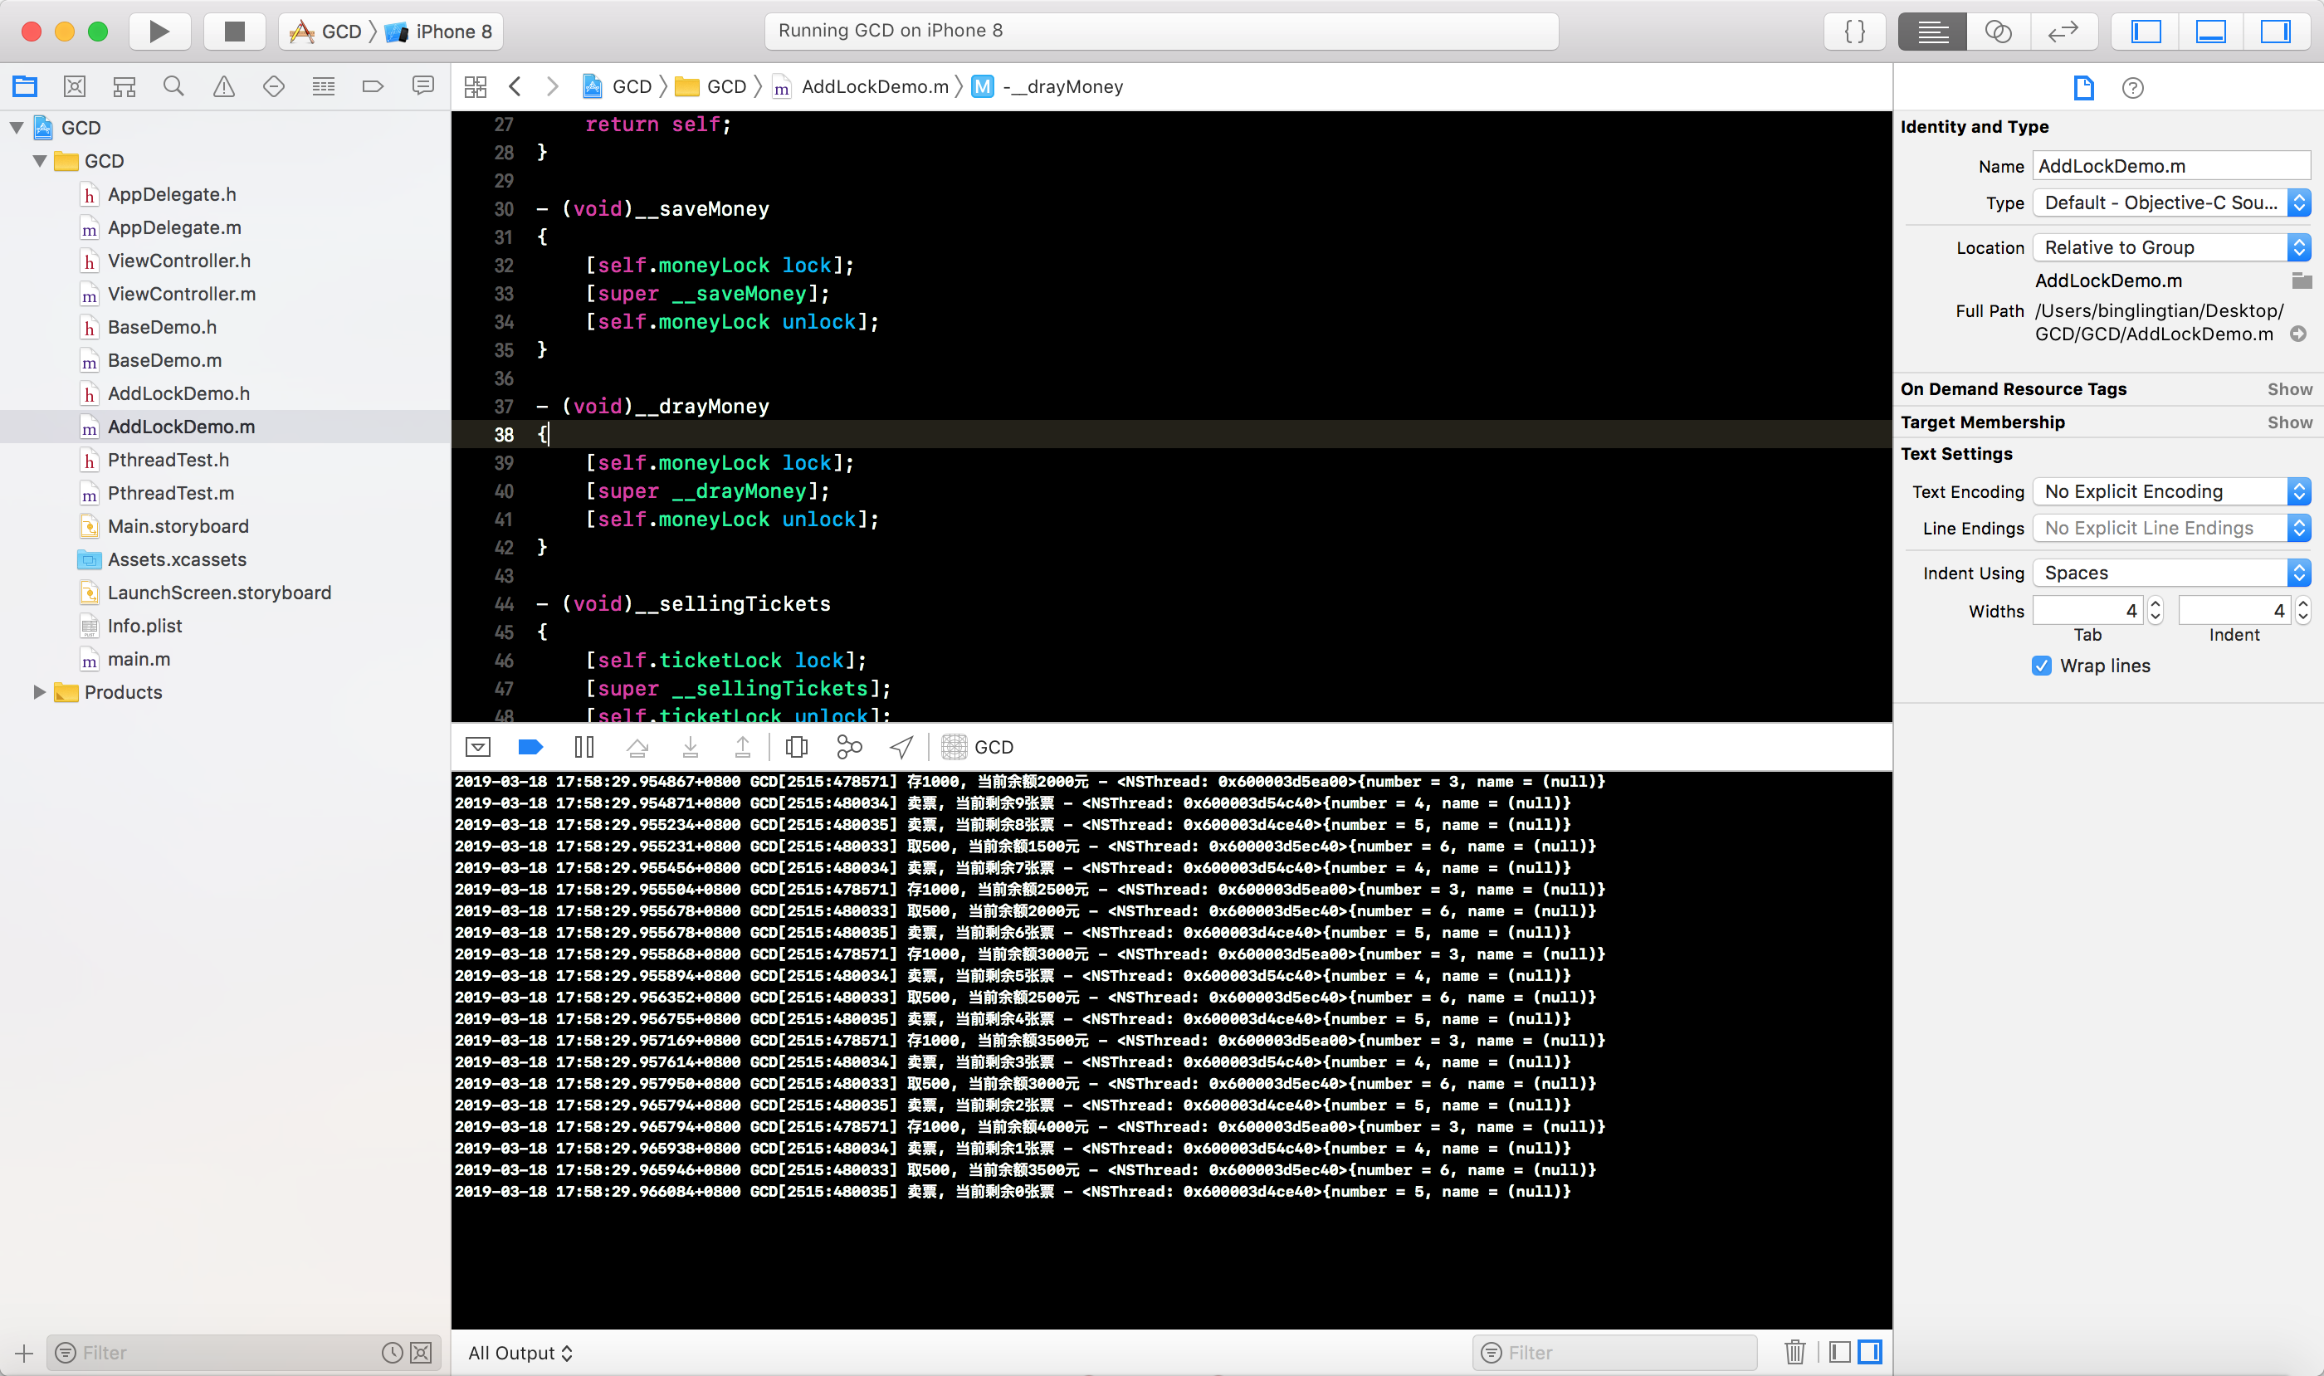The image size is (2324, 1376).
Task: Run the GCD scheme with Play button
Action: (x=159, y=32)
